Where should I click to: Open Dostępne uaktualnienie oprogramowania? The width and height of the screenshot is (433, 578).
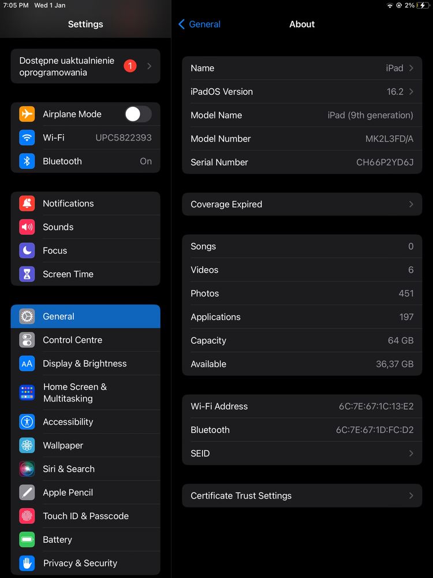click(85, 66)
